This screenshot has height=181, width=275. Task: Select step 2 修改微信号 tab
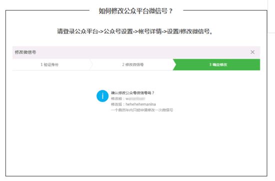click(133, 64)
